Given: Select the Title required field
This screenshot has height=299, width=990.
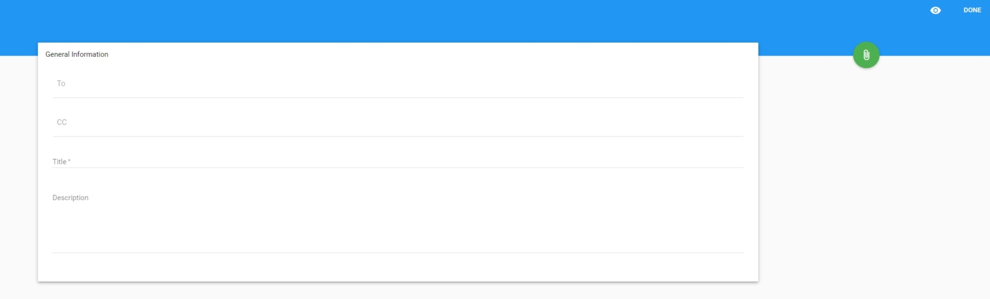Looking at the screenshot, I should [398, 161].
